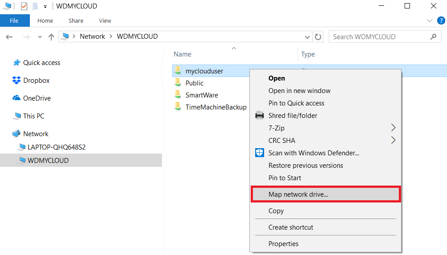
Task: Expand the chevron before Network in breadcrumb
Action: pyautogui.click(x=74, y=36)
